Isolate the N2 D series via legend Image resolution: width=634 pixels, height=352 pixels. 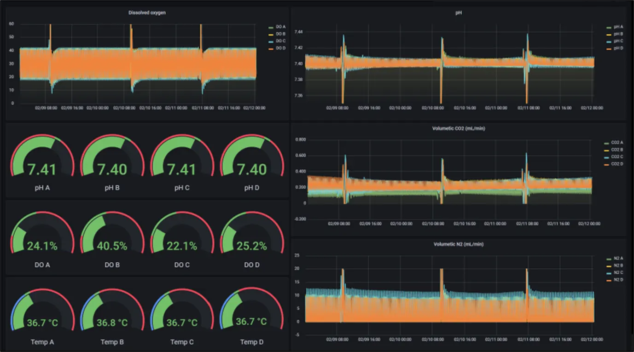[x=618, y=280]
